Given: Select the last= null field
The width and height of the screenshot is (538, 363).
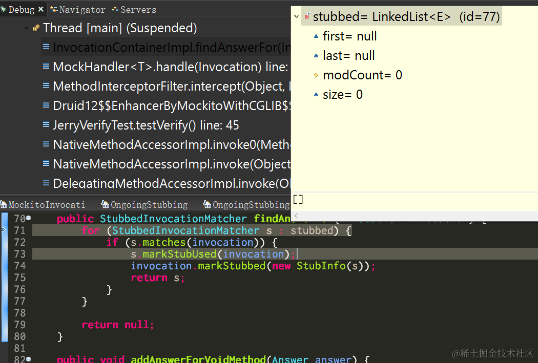Looking at the screenshot, I should point(348,55).
